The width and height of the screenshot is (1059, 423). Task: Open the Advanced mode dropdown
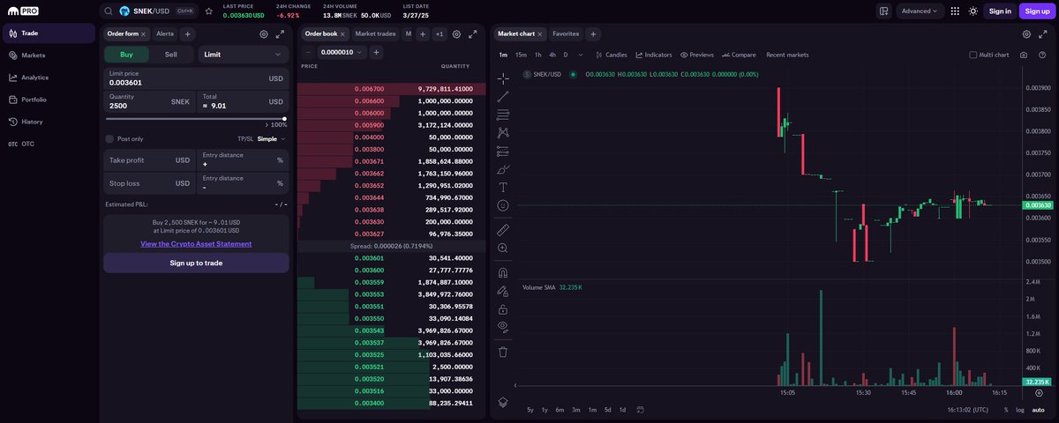pyautogui.click(x=920, y=11)
